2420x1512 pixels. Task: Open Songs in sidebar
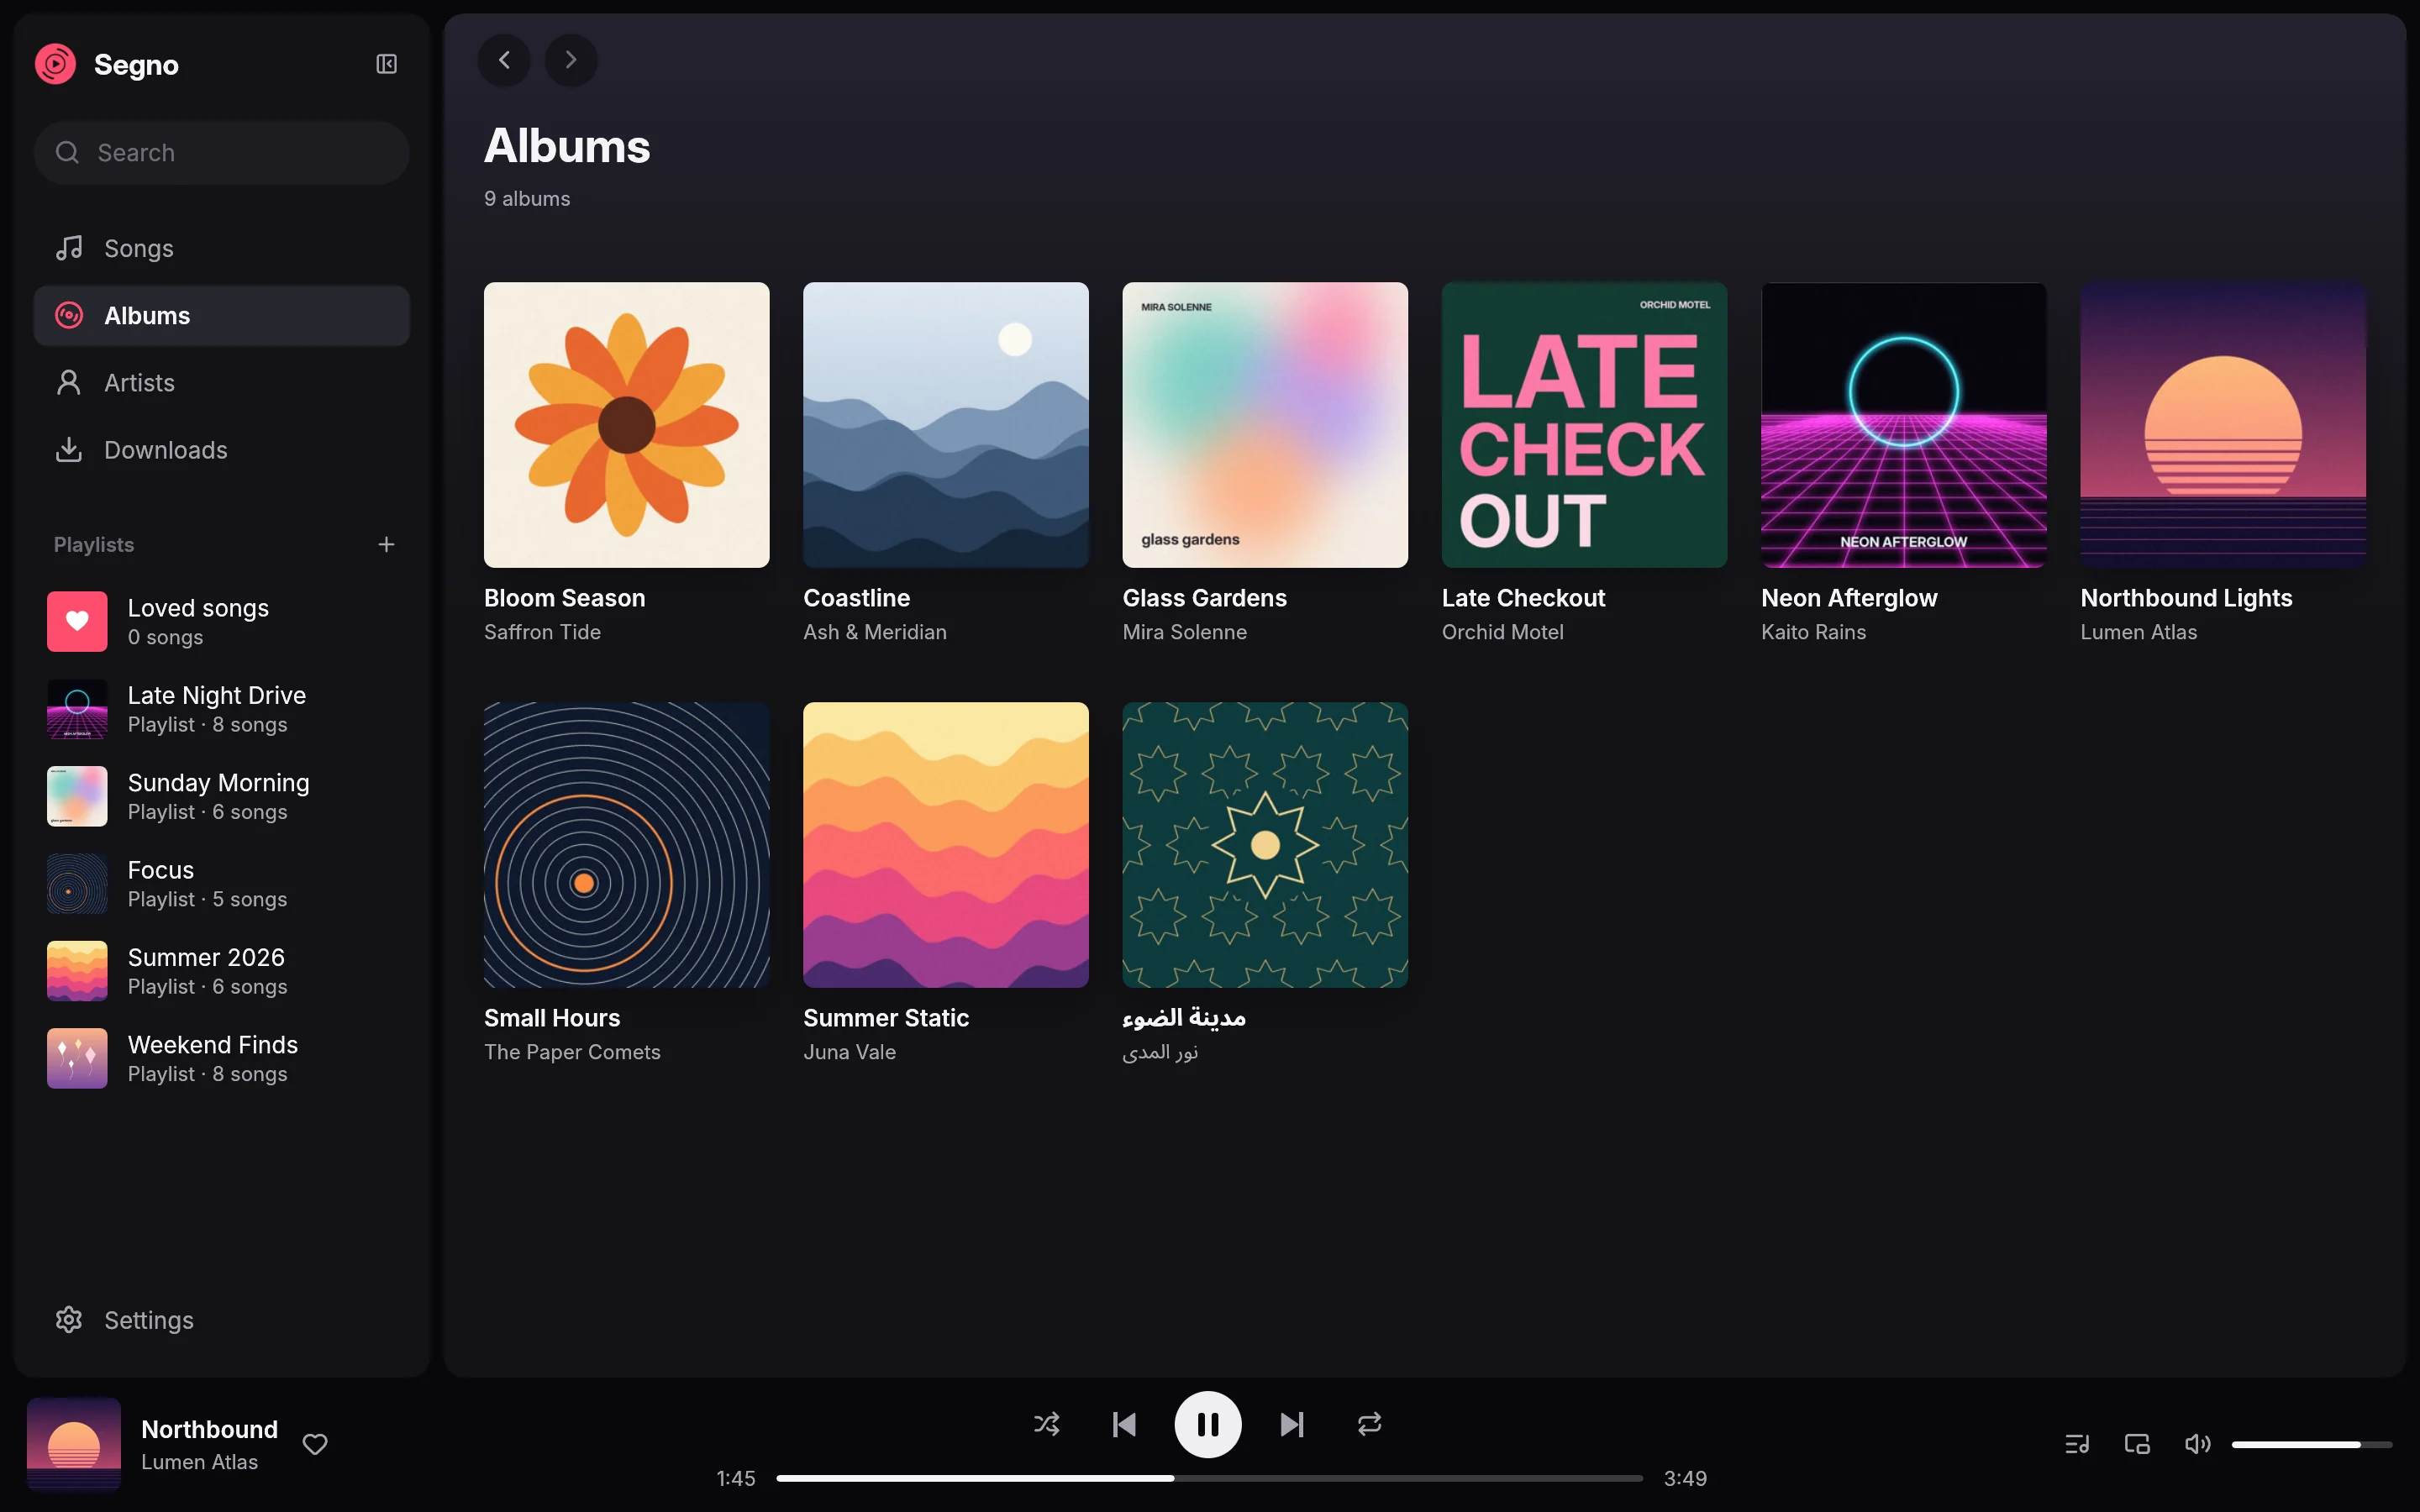click(x=222, y=248)
